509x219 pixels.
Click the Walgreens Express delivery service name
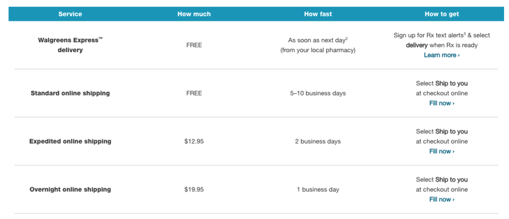70,45
